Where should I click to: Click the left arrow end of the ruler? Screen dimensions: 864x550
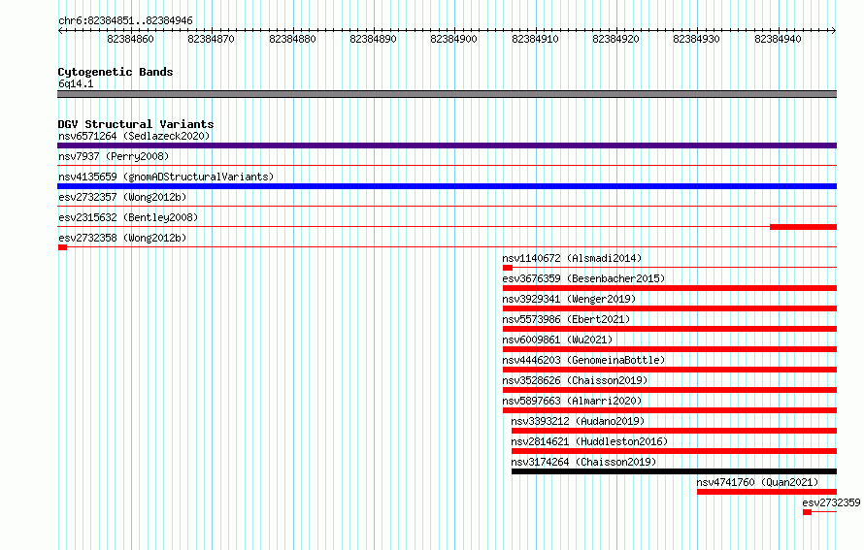point(60,30)
